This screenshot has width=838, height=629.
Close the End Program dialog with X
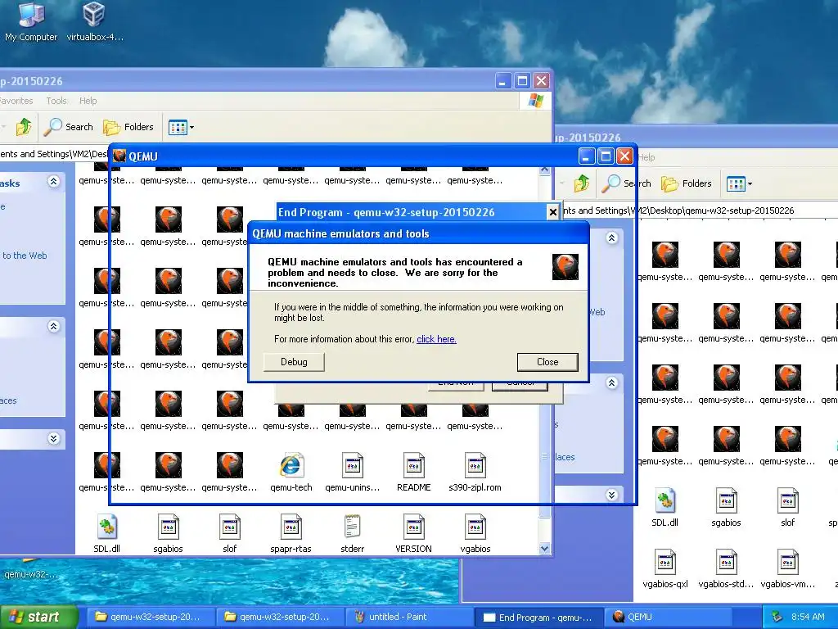[552, 212]
